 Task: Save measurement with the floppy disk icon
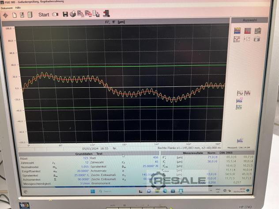[x=65, y=15]
